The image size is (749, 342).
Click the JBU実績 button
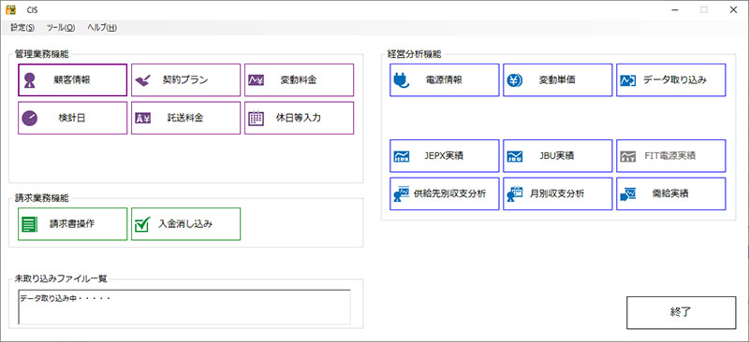click(558, 156)
